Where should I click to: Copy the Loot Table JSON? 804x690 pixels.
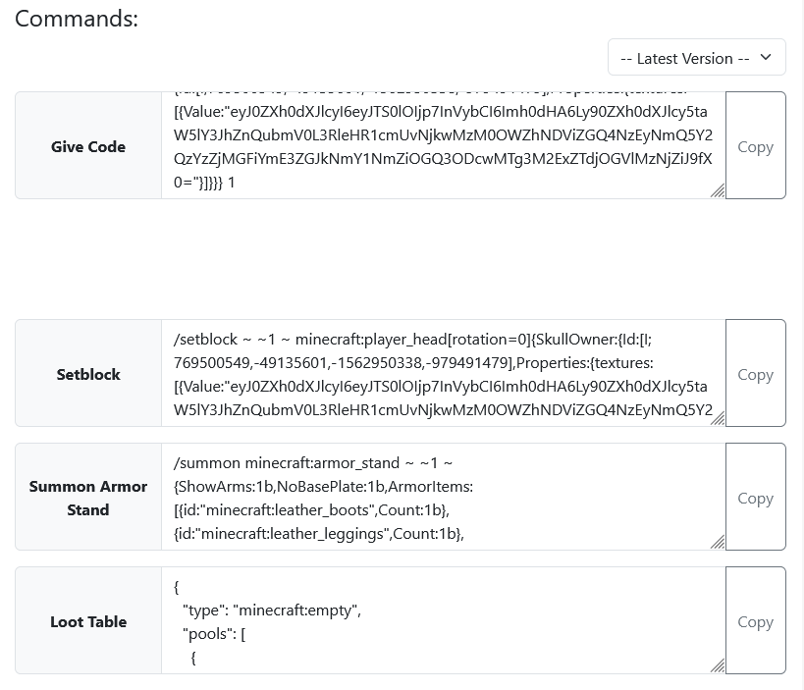[x=755, y=620]
